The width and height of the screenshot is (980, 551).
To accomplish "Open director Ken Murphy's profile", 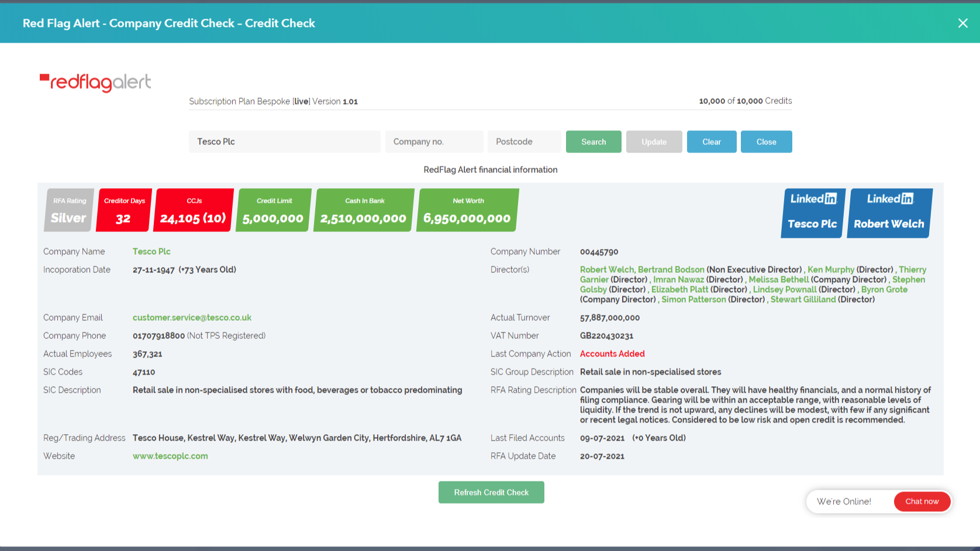I will [831, 269].
